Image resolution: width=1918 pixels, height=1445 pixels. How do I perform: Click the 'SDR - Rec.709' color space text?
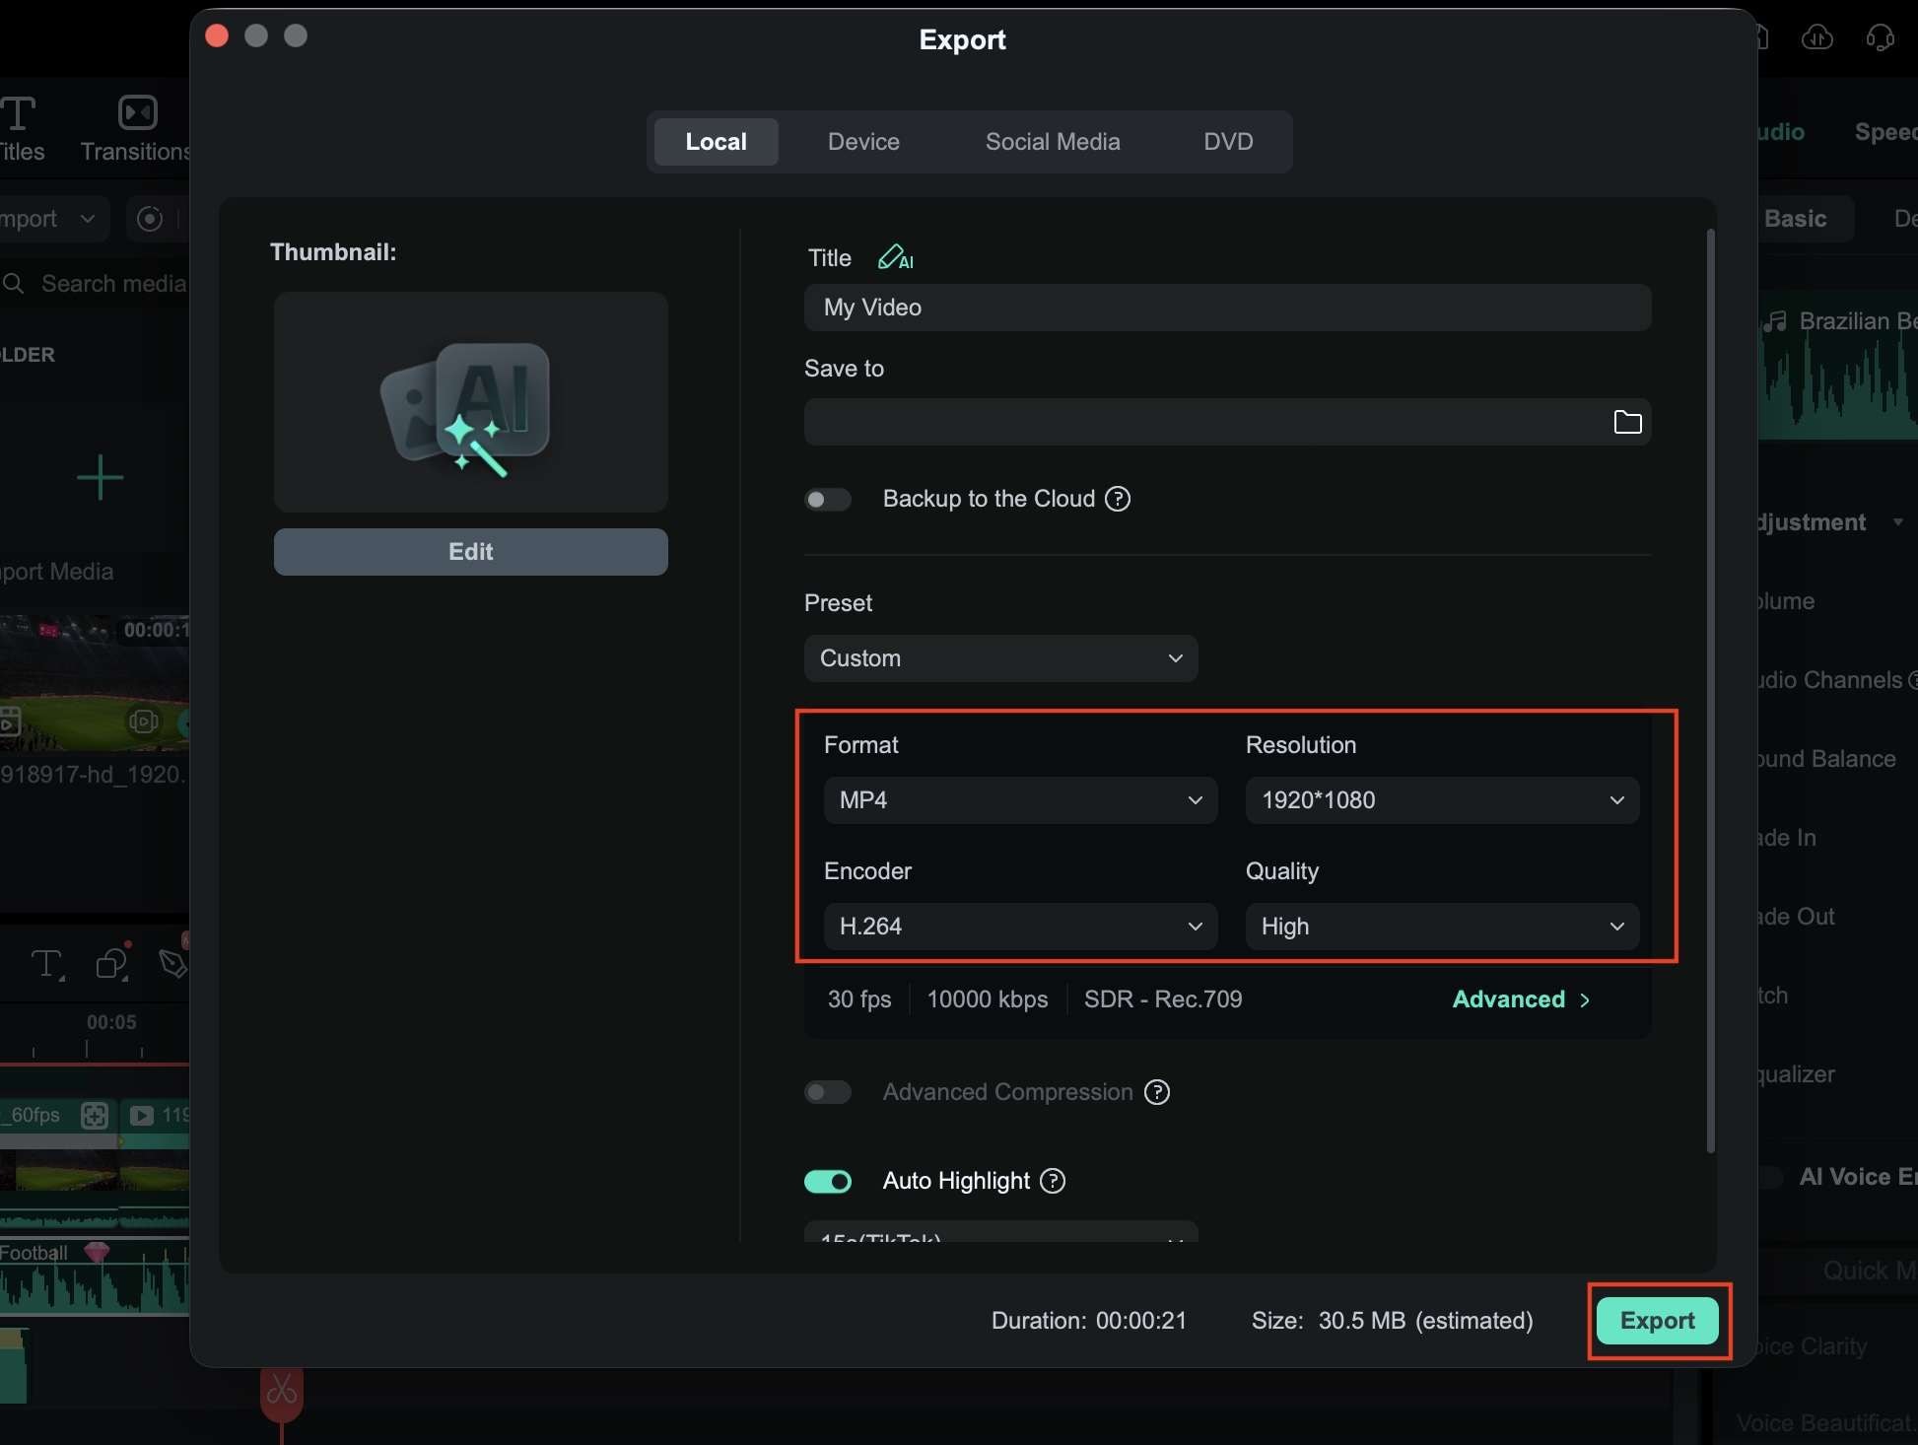point(1163,999)
